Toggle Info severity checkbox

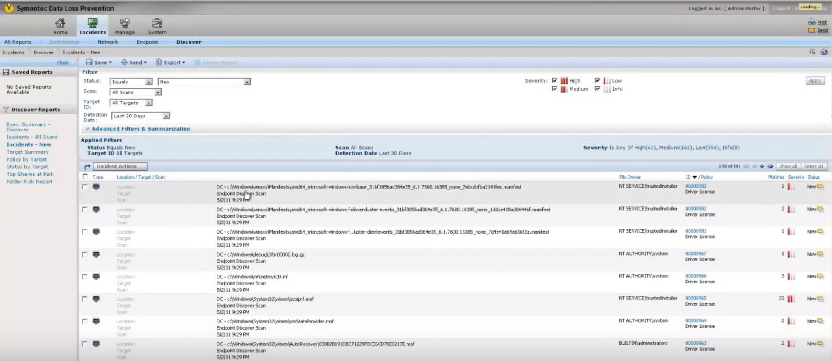coord(597,89)
